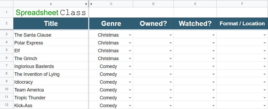Screen dimensions: 268x109
Task: Select The Invention of Lying title cell
Action: pyautogui.click(x=51, y=74)
